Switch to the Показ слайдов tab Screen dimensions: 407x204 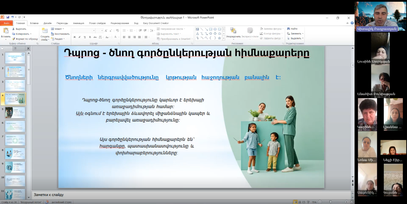tap(97, 23)
